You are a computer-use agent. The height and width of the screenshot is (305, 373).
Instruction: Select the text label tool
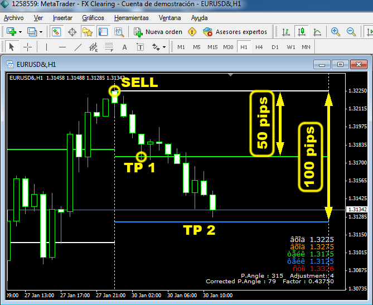pyautogui.click(x=124, y=47)
